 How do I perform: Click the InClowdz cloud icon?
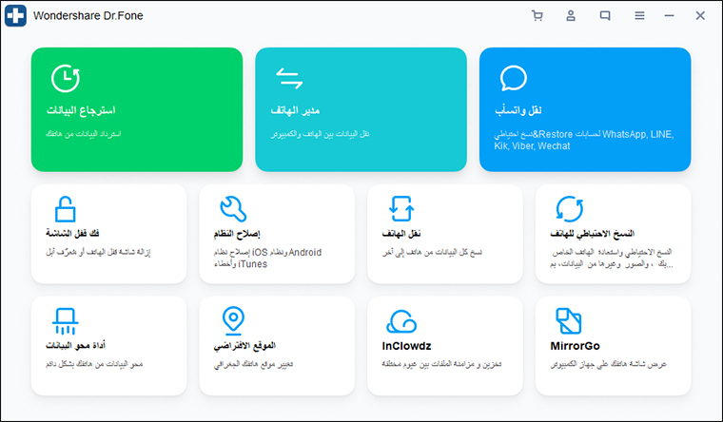coord(401,321)
